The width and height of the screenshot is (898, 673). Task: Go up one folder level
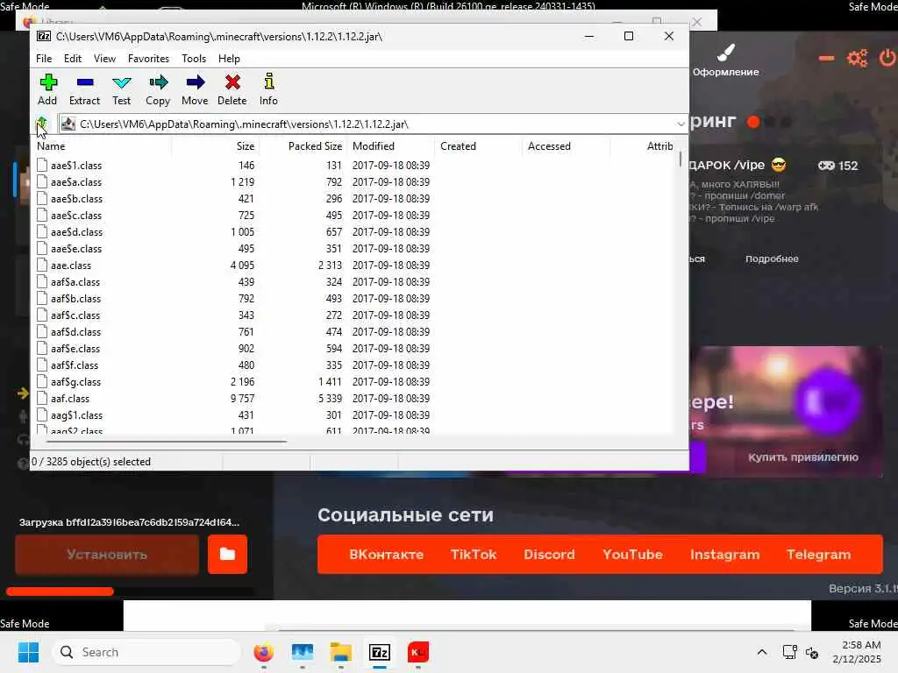pyautogui.click(x=42, y=124)
